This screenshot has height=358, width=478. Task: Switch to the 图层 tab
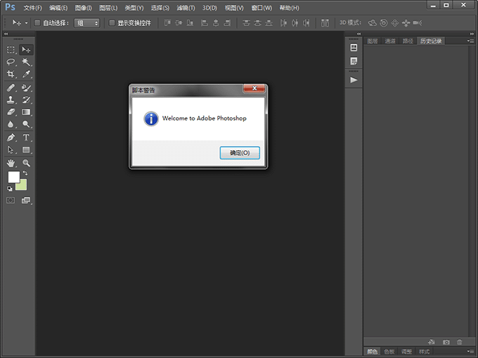(373, 41)
